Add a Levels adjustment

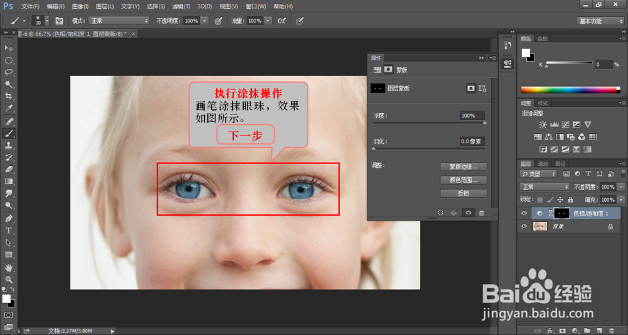point(555,124)
